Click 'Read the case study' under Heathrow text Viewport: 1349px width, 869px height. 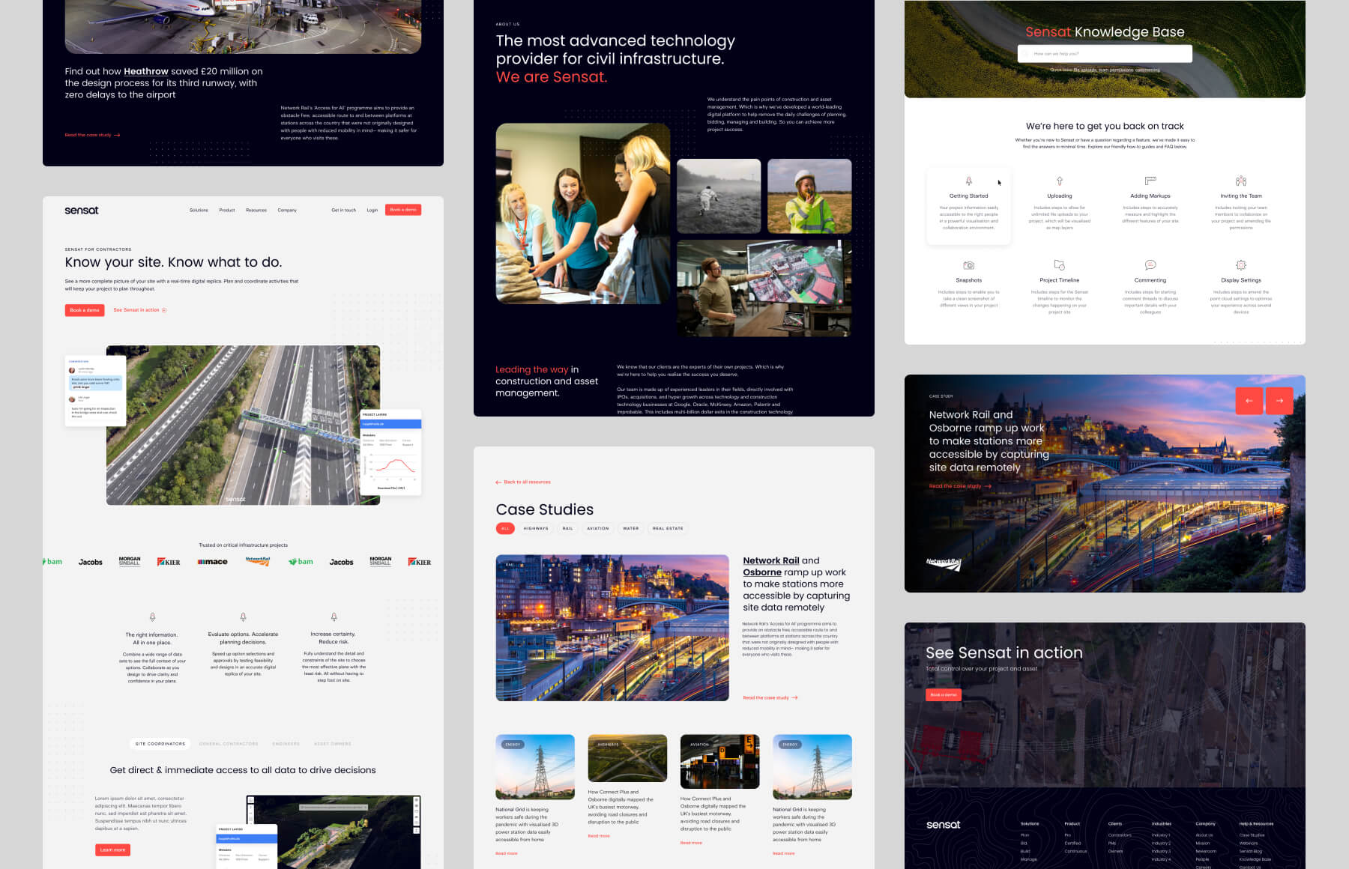(92, 136)
